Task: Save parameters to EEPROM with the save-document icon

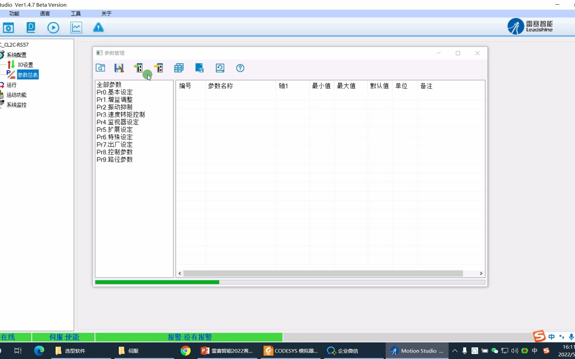Action: pyautogui.click(x=199, y=68)
